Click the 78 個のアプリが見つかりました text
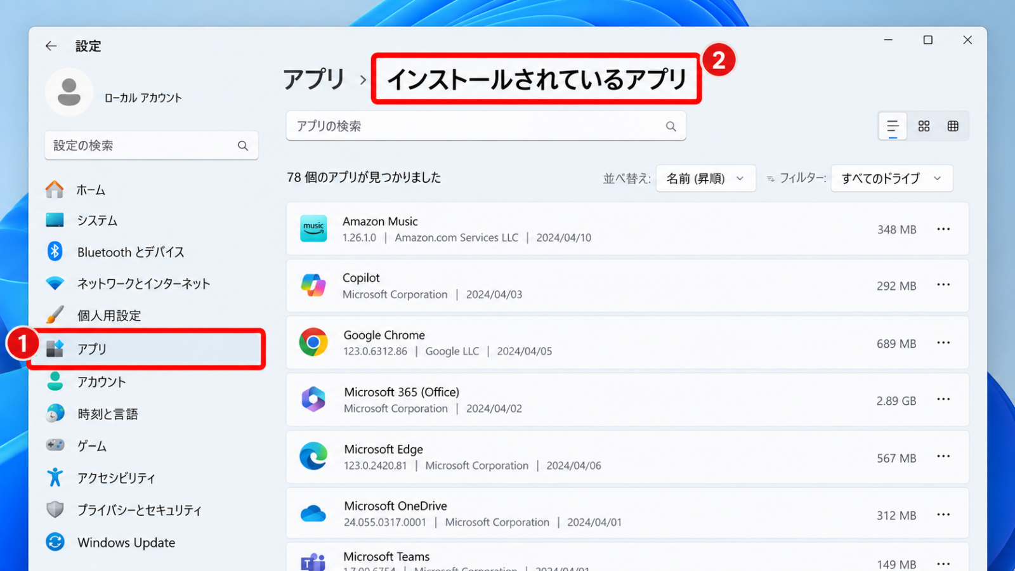 [x=364, y=178]
